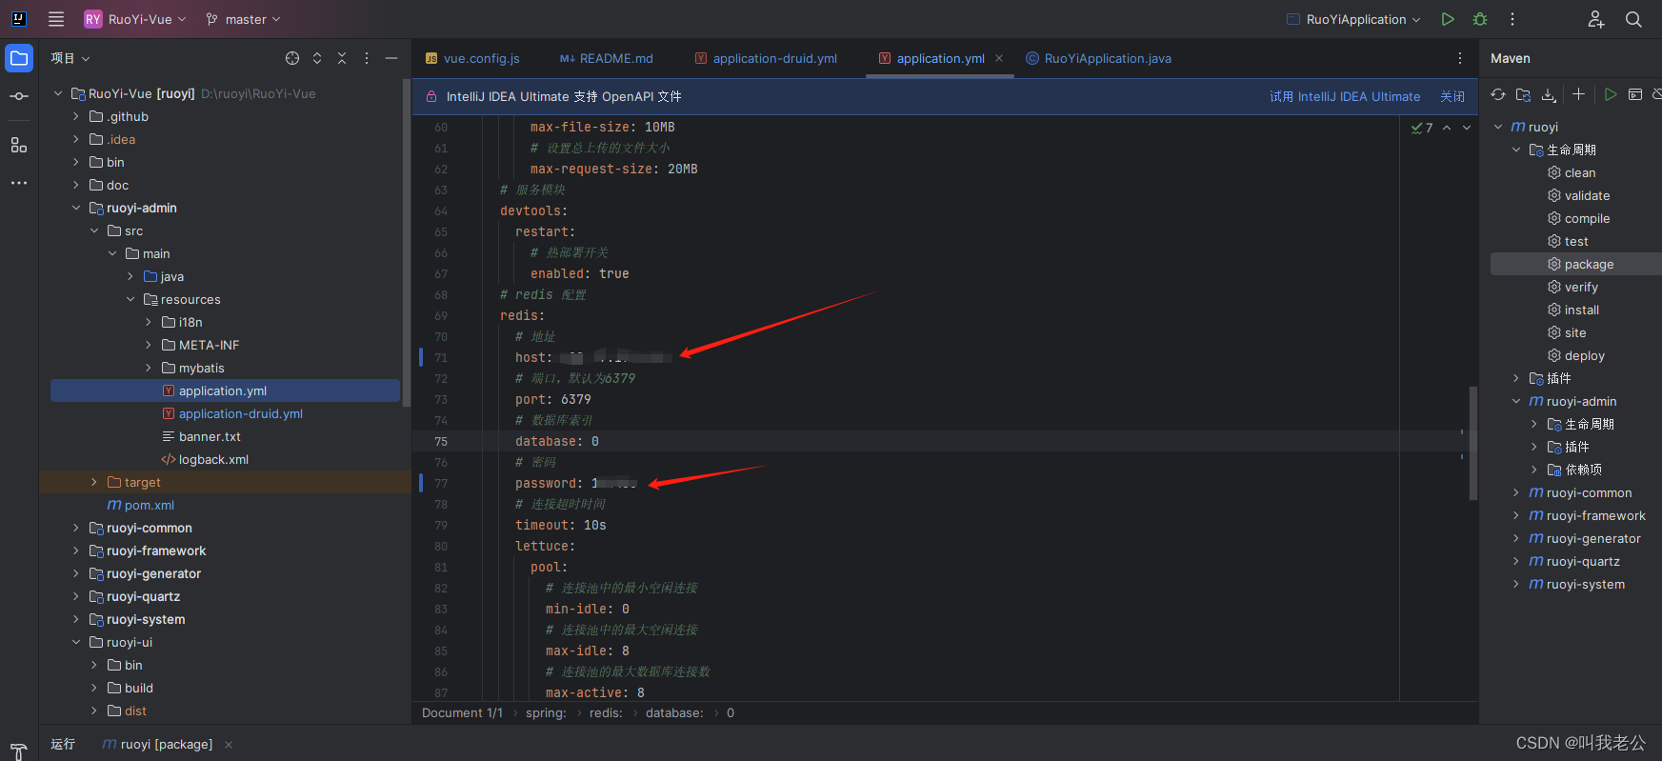Screen dimensions: 1662x761
Task: Download Maven sources and documentation
Action: (x=1550, y=94)
